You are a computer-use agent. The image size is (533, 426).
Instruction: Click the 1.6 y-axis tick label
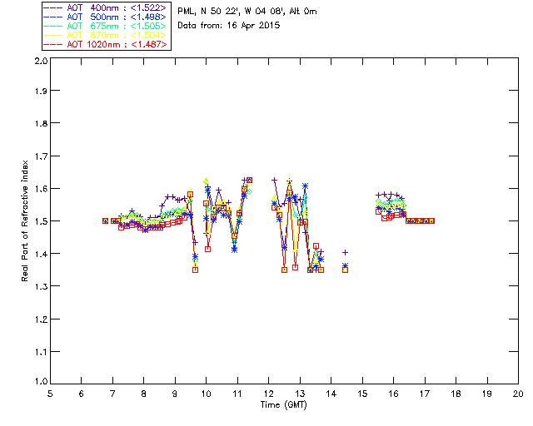click(x=41, y=189)
